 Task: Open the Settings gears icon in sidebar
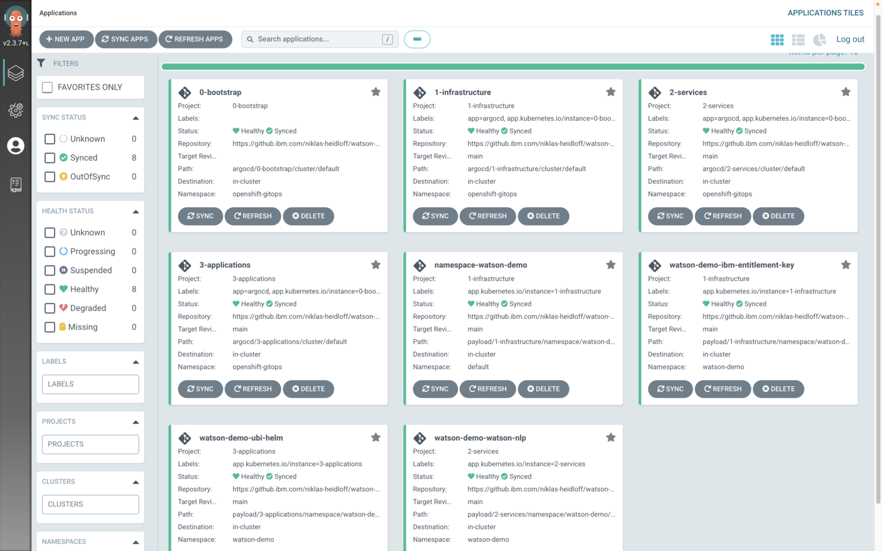(x=15, y=110)
